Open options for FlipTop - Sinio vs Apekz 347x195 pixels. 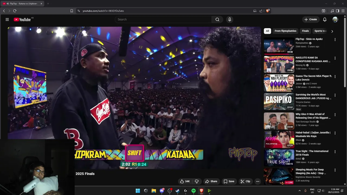pyautogui.click(x=335, y=40)
